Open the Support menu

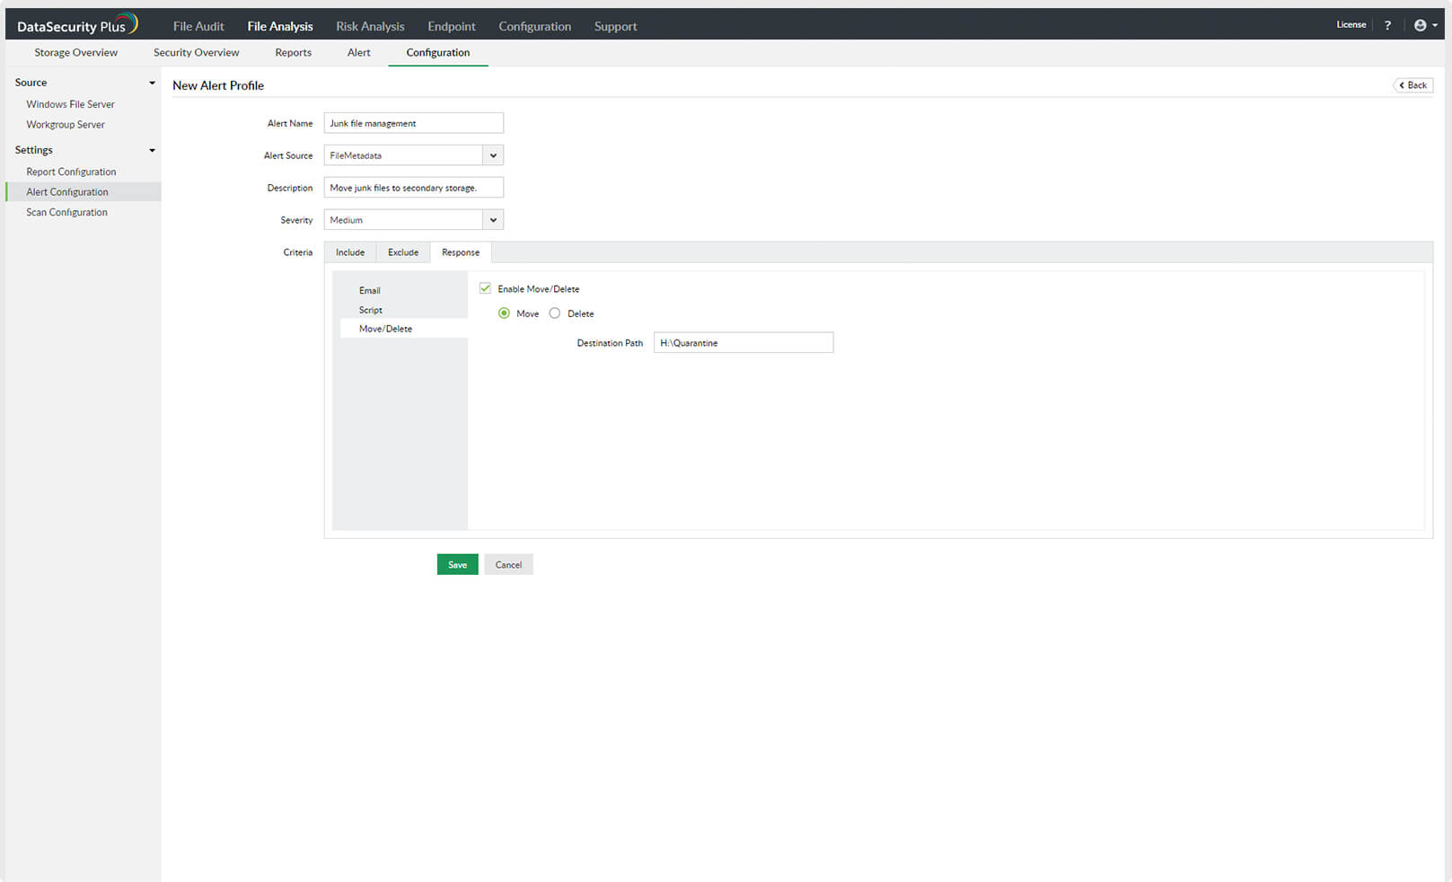pyautogui.click(x=615, y=26)
